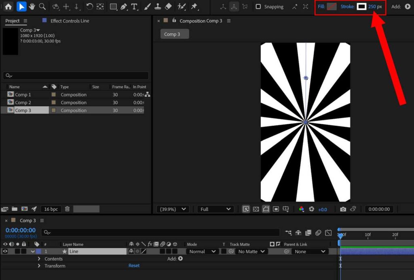
Task: Reset exposure in the viewer
Action: tap(312, 209)
